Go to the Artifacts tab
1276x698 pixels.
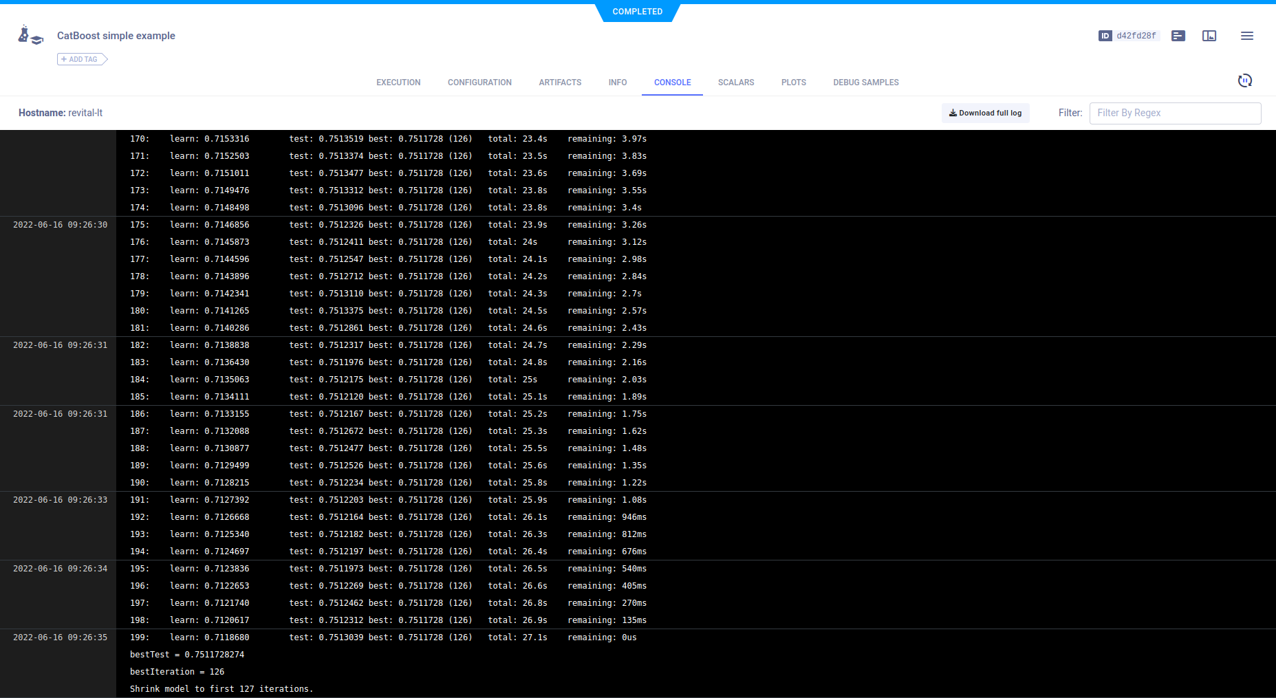coord(560,83)
